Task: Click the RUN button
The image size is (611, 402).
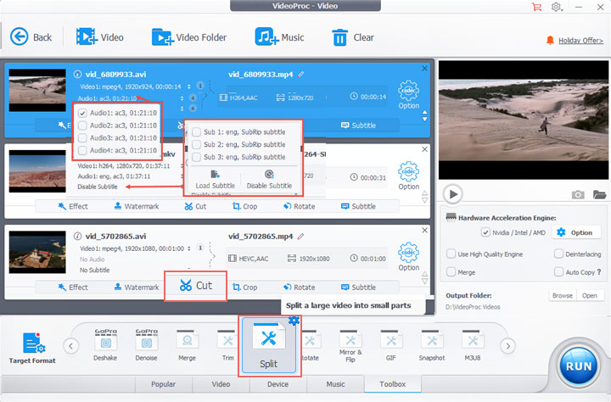Action: pos(578,366)
